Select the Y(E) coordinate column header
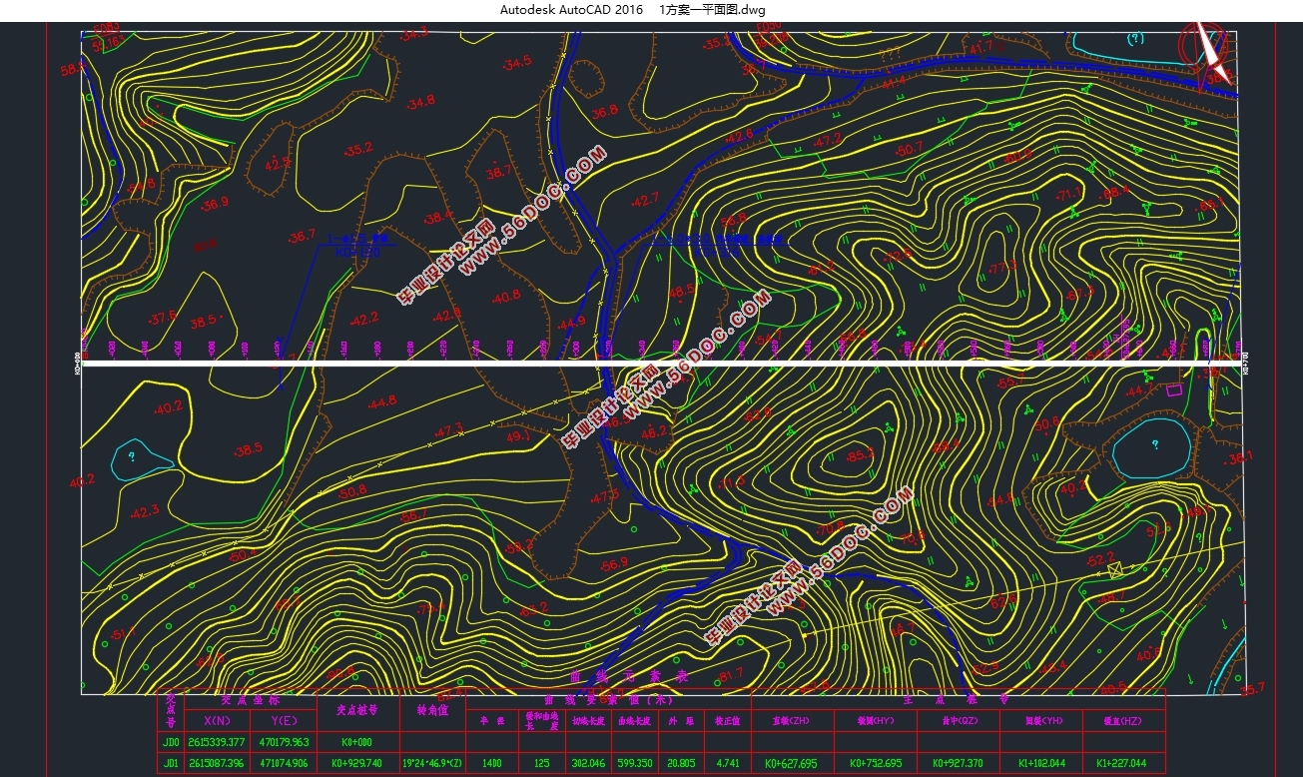Viewport: 1303px width, 777px height. coord(284,719)
